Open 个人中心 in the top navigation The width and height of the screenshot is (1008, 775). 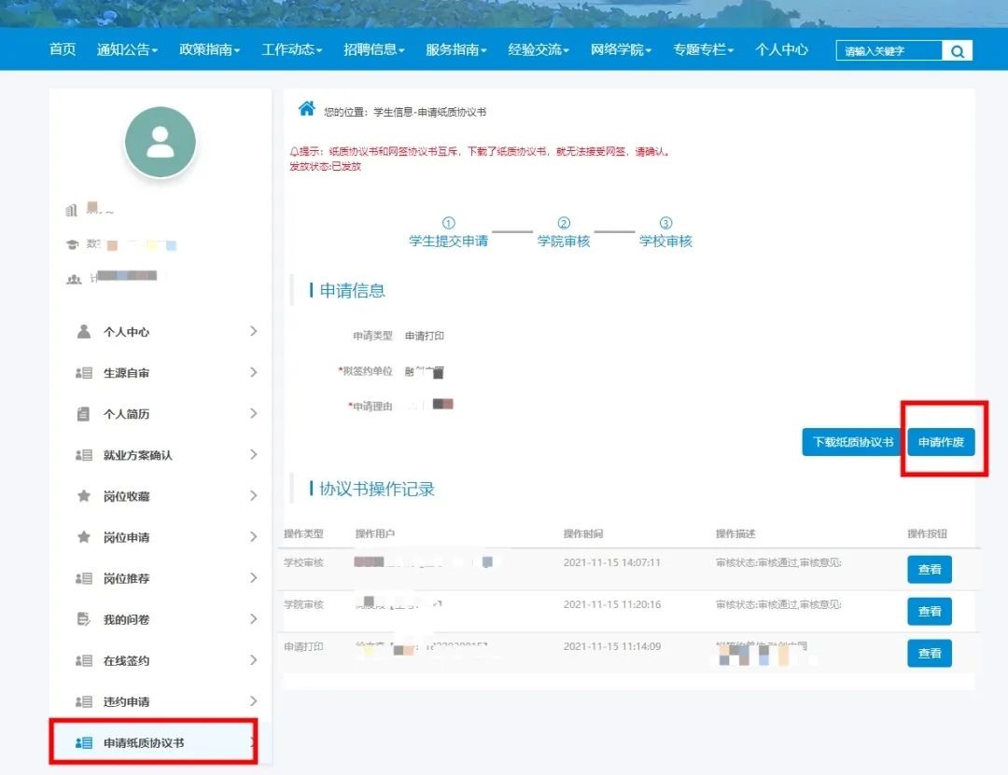781,49
